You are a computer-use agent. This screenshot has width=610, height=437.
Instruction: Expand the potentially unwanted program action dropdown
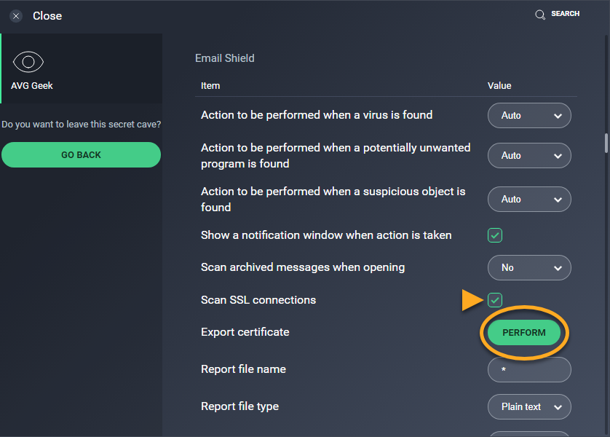pyautogui.click(x=529, y=155)
